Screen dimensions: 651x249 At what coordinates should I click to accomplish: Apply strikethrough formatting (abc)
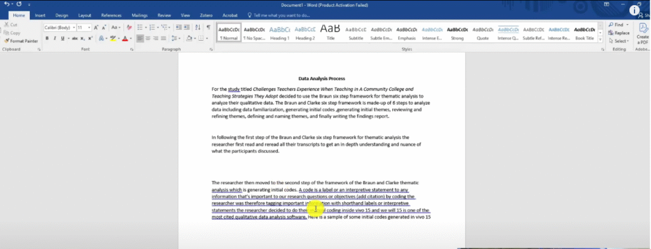75,38
